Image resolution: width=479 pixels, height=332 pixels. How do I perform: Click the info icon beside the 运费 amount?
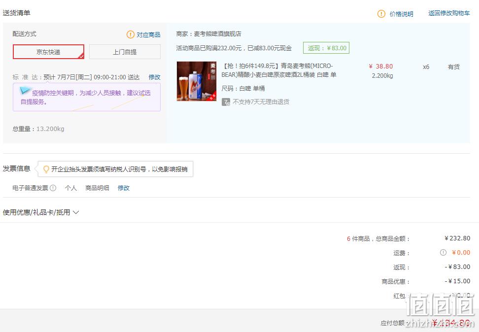(x=443, y=253)
